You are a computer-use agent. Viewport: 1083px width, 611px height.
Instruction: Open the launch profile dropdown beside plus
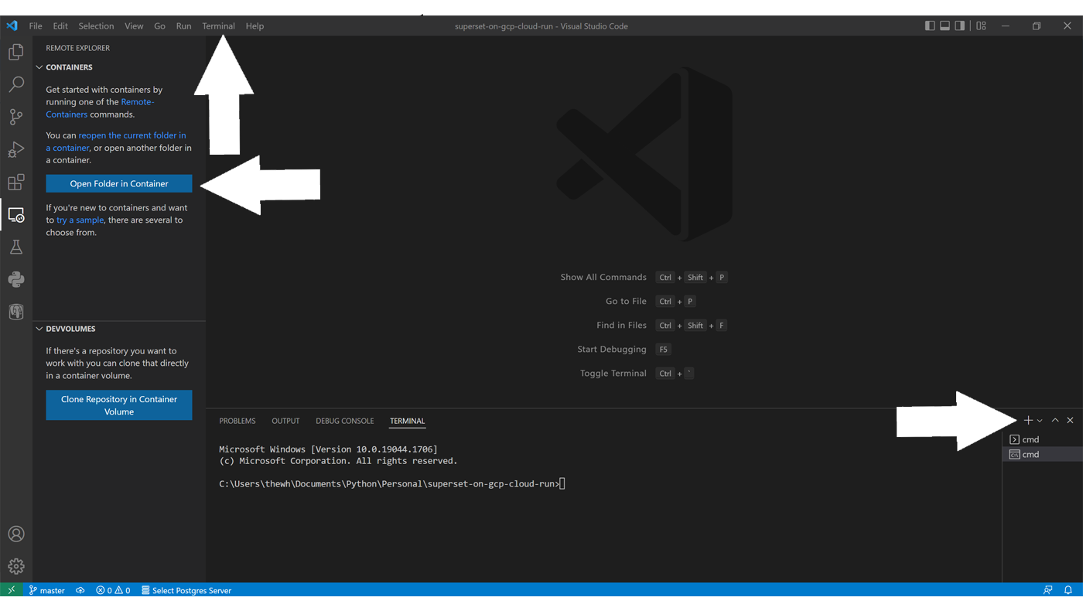(1040, 421)
